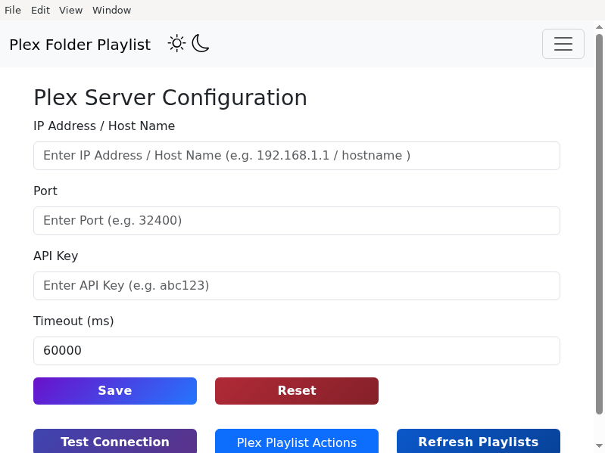The width and height of the screenshot is (605, 453).
Task: Click the scrollbar up arrow
Action: pos(599,27)
